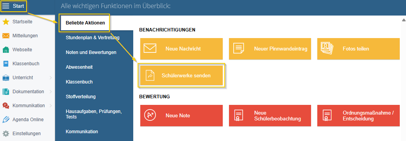Click the Neue Note button

[x=182, y=115]
